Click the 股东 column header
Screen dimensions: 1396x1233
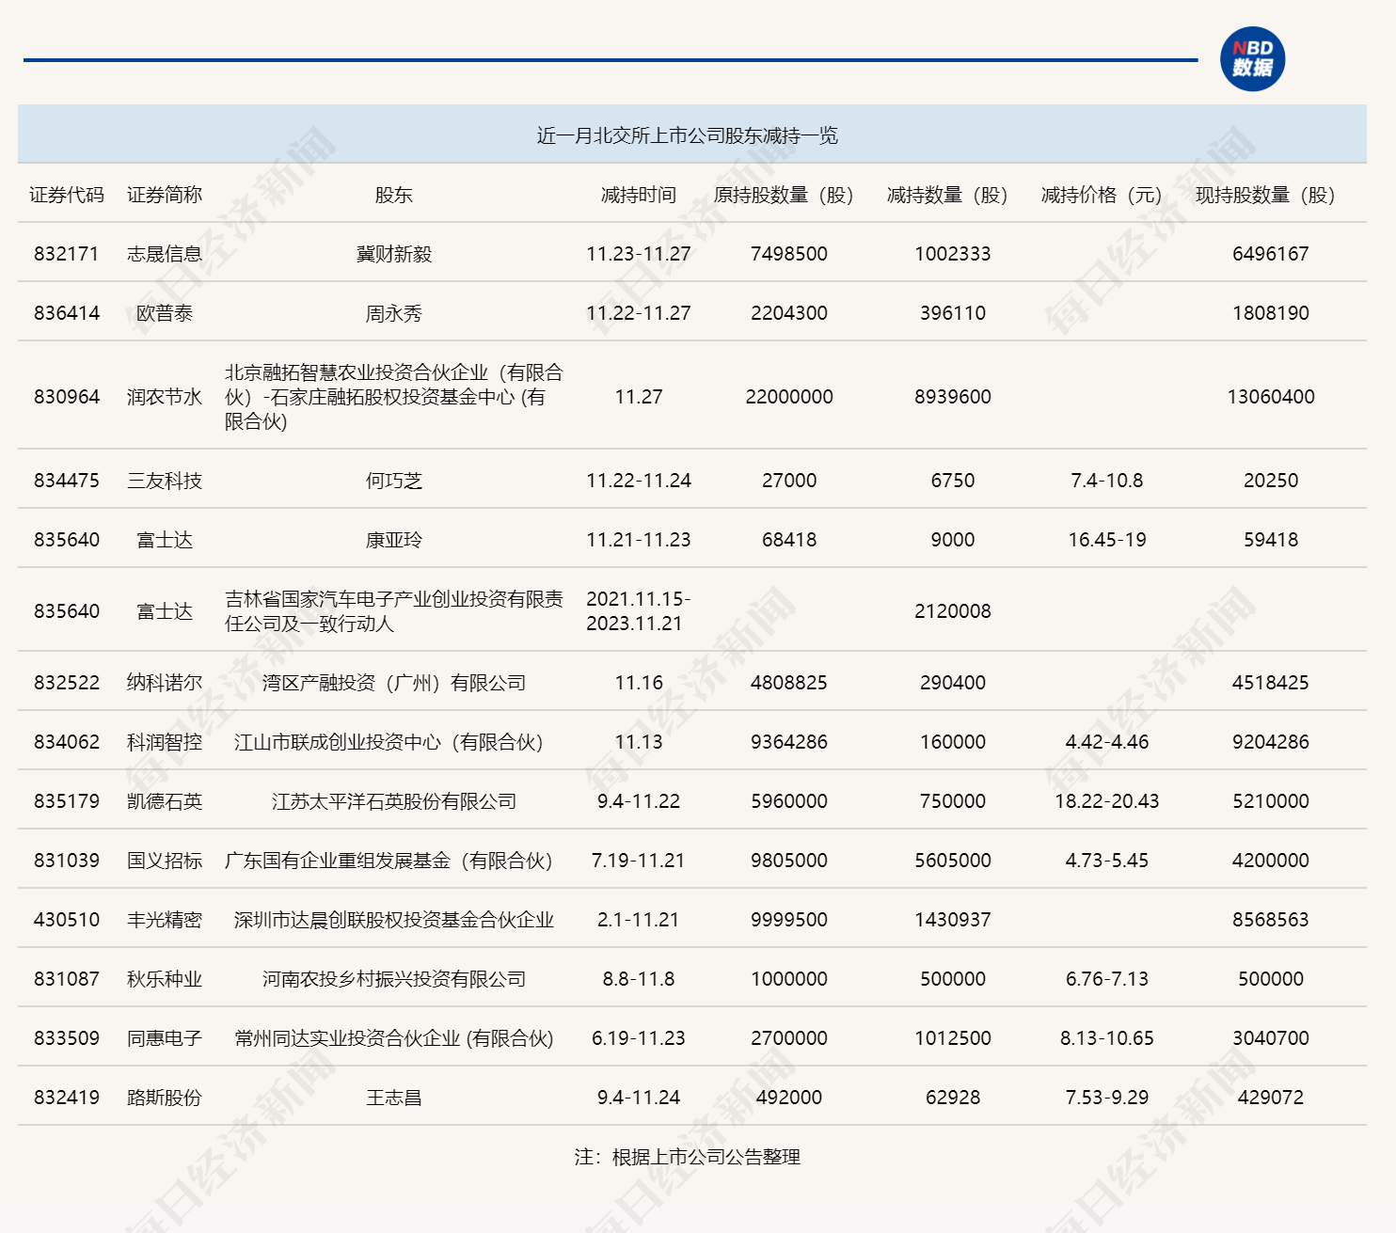tap(393, 195)
